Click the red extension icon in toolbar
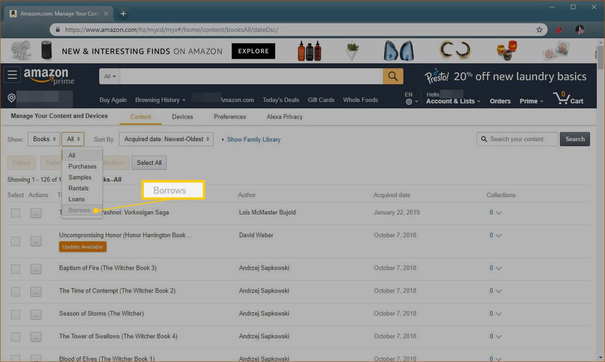The height and width of the screenshot is (362, 605). coord(559,30)
